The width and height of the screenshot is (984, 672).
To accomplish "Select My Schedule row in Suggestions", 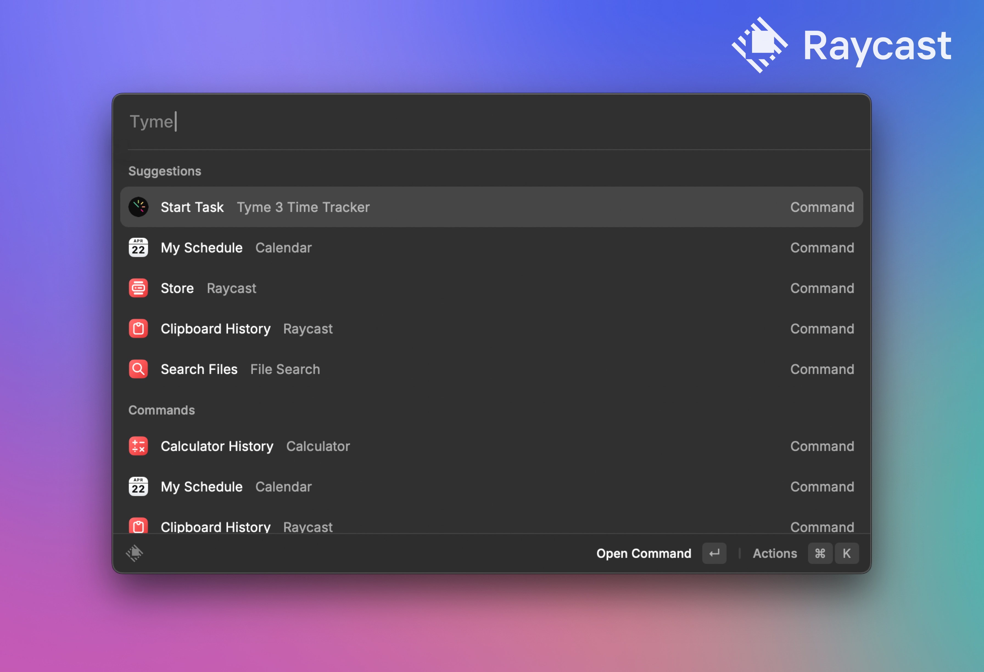I will [491, 248].
